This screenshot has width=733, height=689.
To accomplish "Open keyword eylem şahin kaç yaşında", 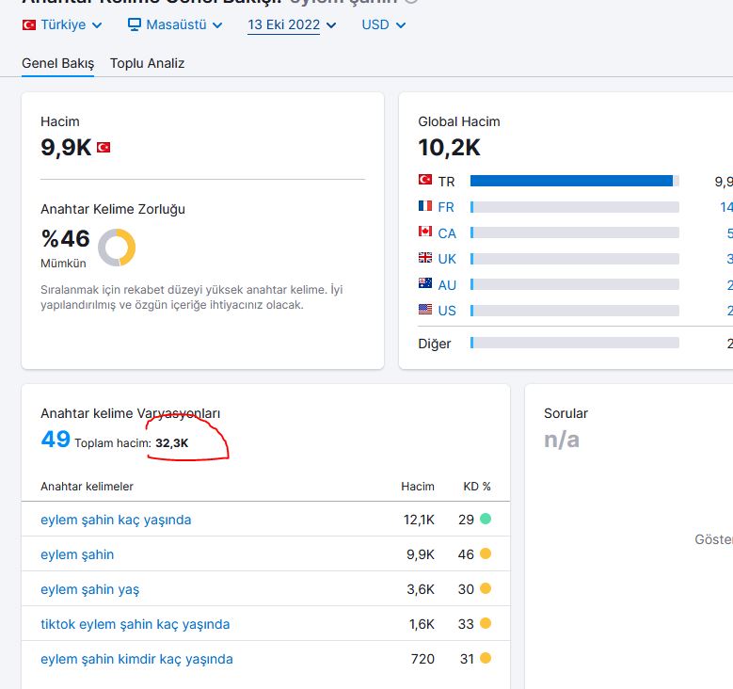I will click(116, 520).
